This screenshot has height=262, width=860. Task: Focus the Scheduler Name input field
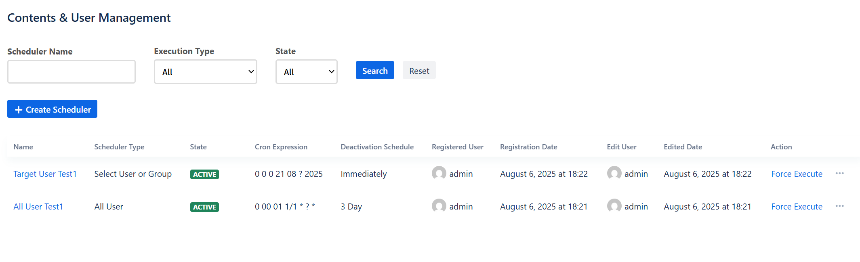[x=71, y=72]
